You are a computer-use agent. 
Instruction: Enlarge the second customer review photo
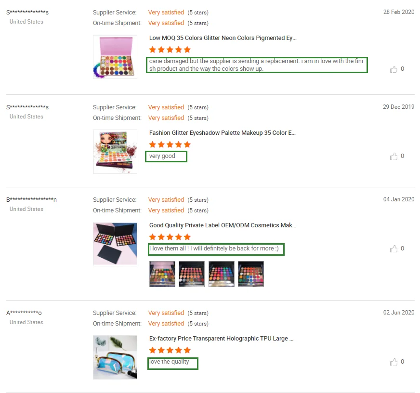192,274
